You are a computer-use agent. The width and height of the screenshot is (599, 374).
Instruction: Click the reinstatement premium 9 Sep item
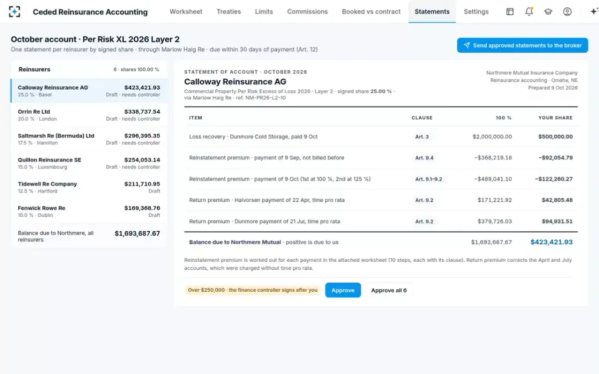tap(267, 158)
